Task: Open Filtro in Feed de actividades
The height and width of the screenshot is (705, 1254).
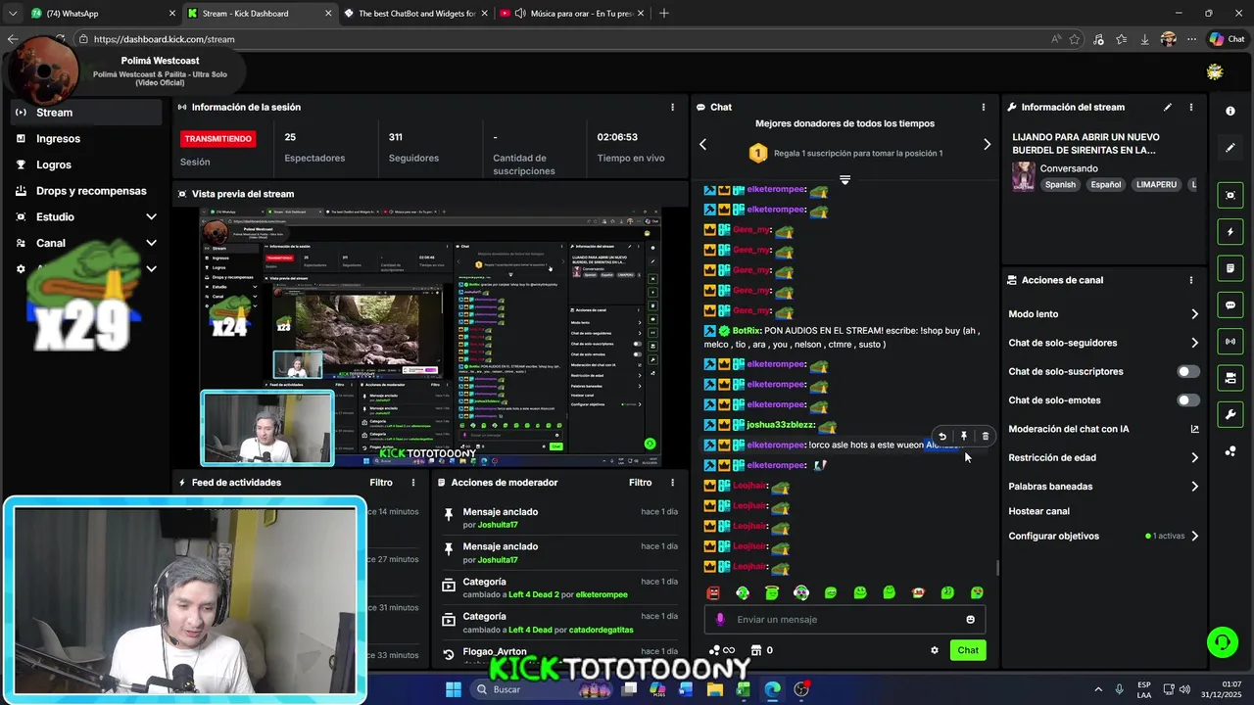Action: click(x=381, y=483)
